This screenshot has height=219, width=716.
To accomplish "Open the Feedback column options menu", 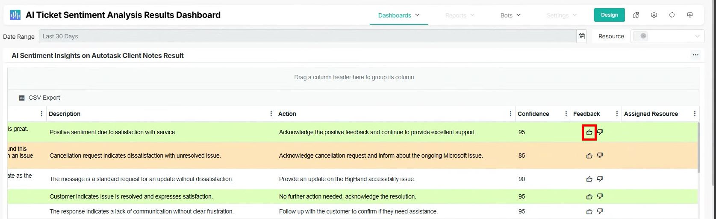I will [x=617, y=114].
